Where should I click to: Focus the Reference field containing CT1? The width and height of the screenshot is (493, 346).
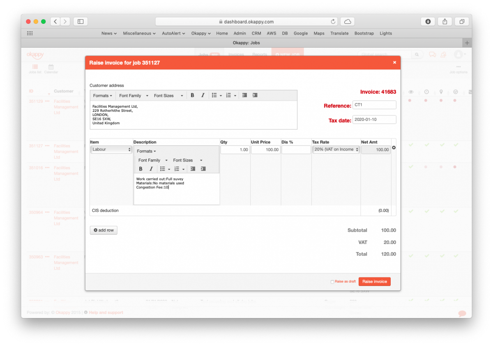[374, 105]
